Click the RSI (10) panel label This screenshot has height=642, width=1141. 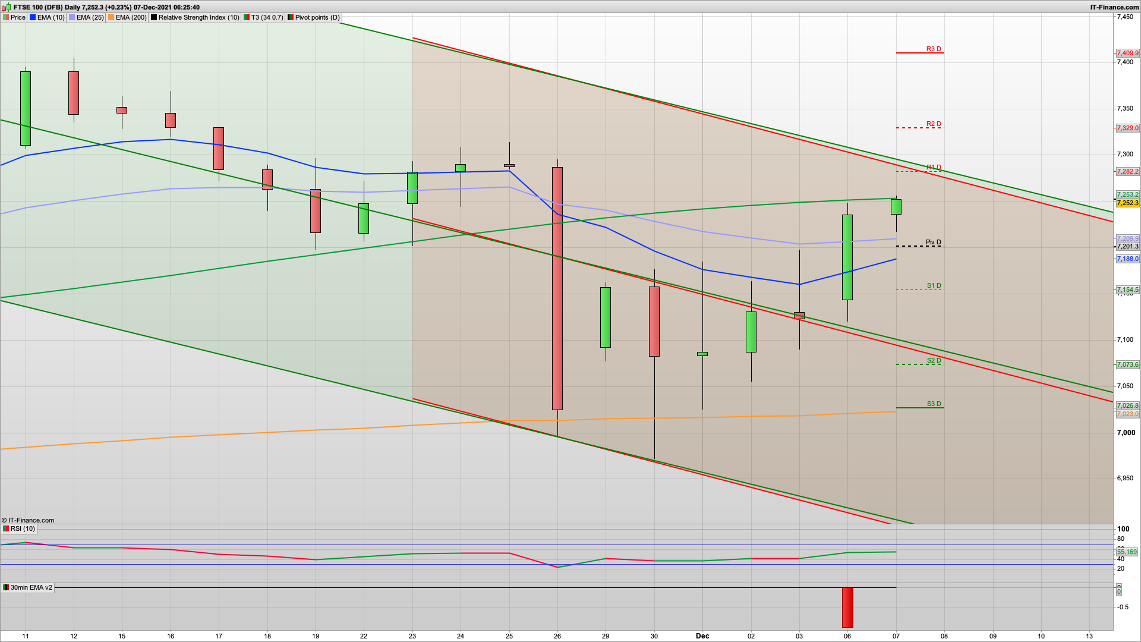pyautogui.click(x=23, y=528)
